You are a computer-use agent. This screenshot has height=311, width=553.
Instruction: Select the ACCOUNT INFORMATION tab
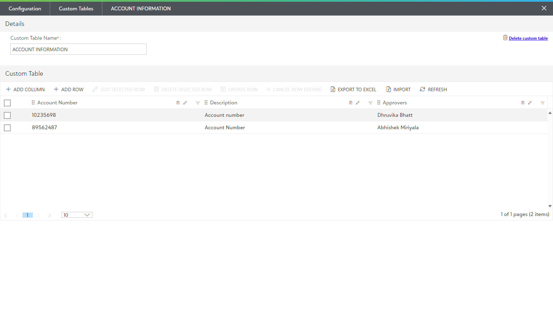[x=141, y=9]
